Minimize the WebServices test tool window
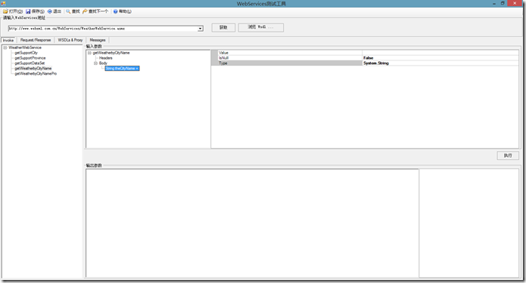Viewport: 526px width, 283px height. (x=494, y=3)
